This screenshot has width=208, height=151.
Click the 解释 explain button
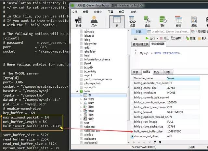(176, 38)
